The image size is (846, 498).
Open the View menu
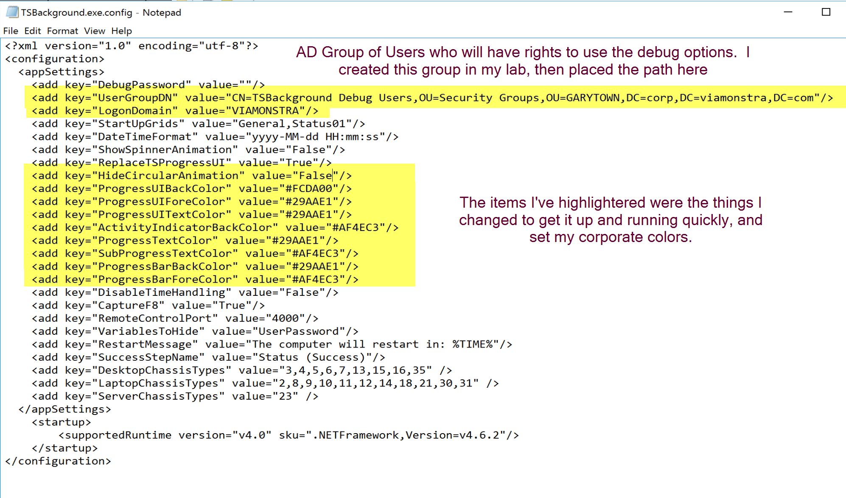pos(94,31)
